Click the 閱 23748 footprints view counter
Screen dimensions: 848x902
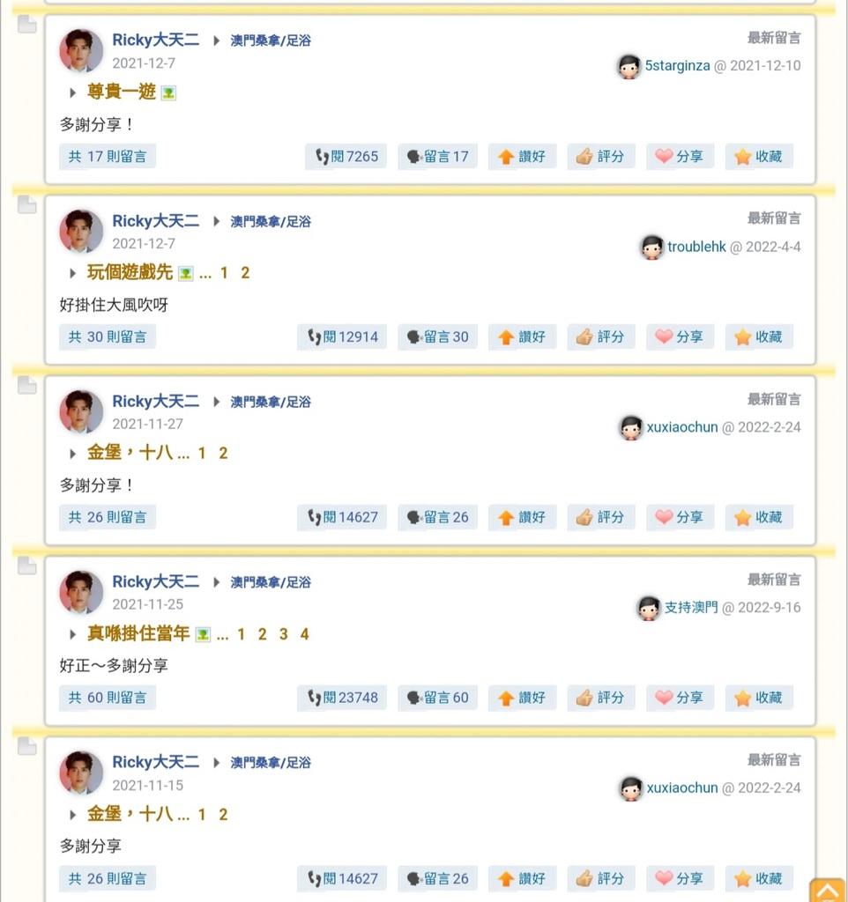(x=342, y=698)
